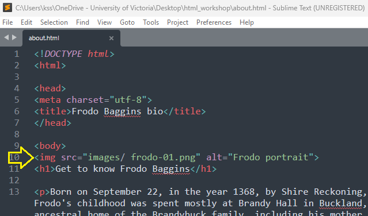Go to next tab with right arrow
Screen dimensions: 368x216
(x=14, y=37)
